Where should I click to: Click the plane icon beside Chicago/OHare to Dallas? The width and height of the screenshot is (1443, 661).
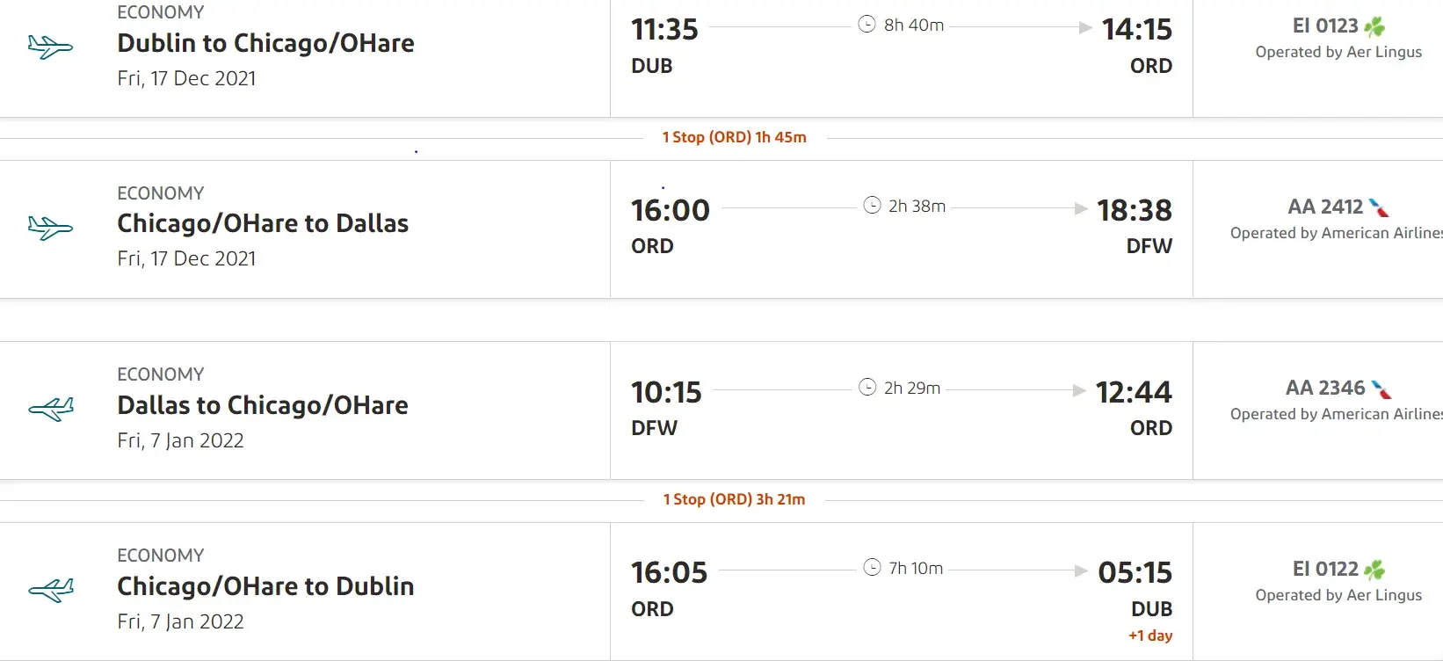pos(50,228)
